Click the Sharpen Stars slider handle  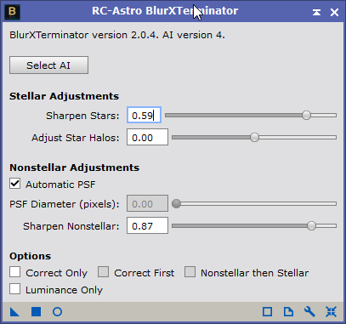click(x=306, y=115)
